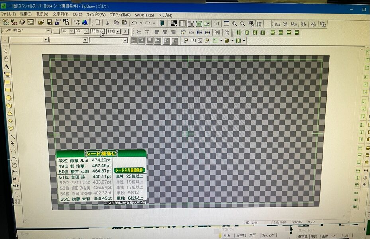Click the Save floppy disk icon
370x239 pixels.
pyautogui.click(x=50, y=23)
